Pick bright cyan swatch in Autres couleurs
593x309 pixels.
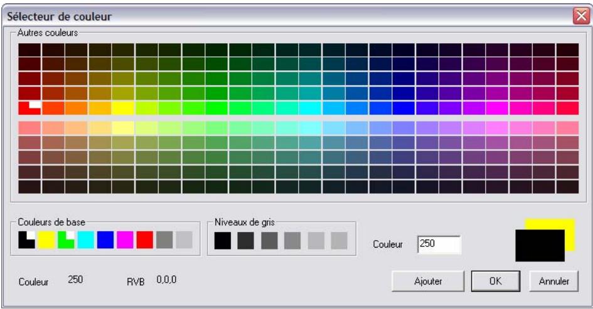coord(310,108)
